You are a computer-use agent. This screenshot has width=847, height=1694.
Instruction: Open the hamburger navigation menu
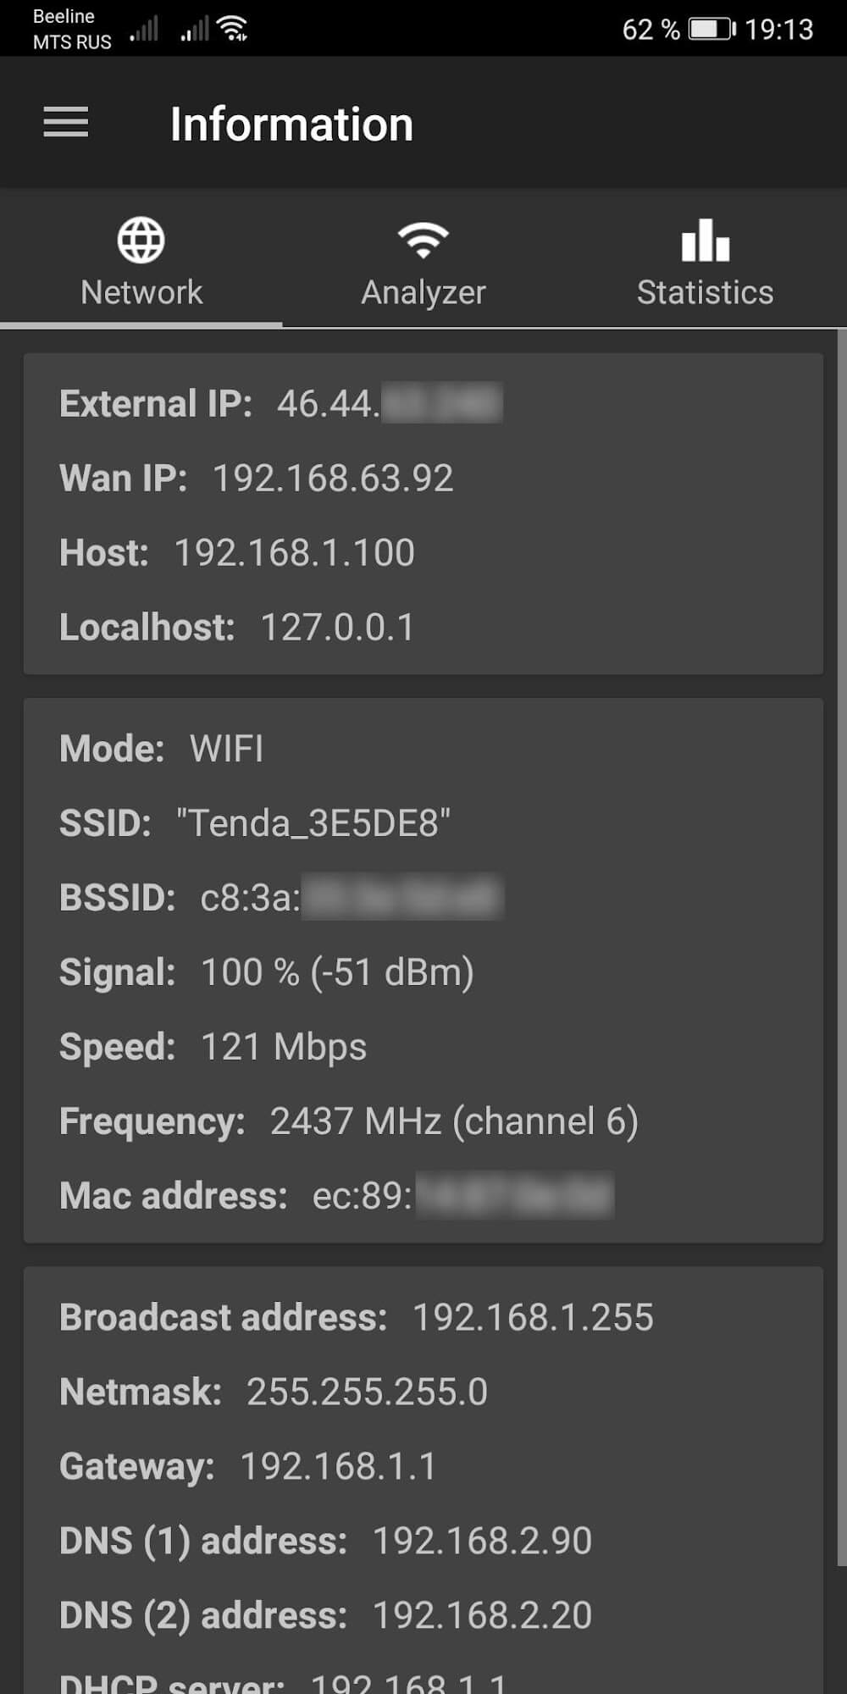(66, 123)
